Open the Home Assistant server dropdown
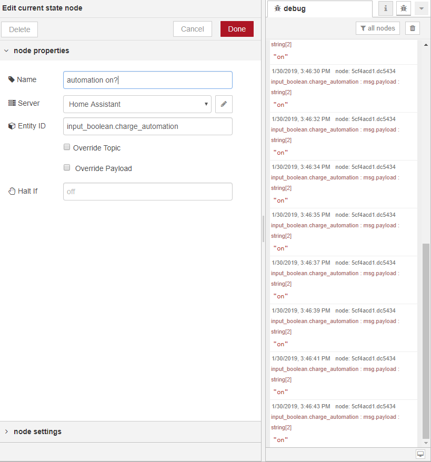The height and width of the screenshot is (462, 431). coord(137,104)
